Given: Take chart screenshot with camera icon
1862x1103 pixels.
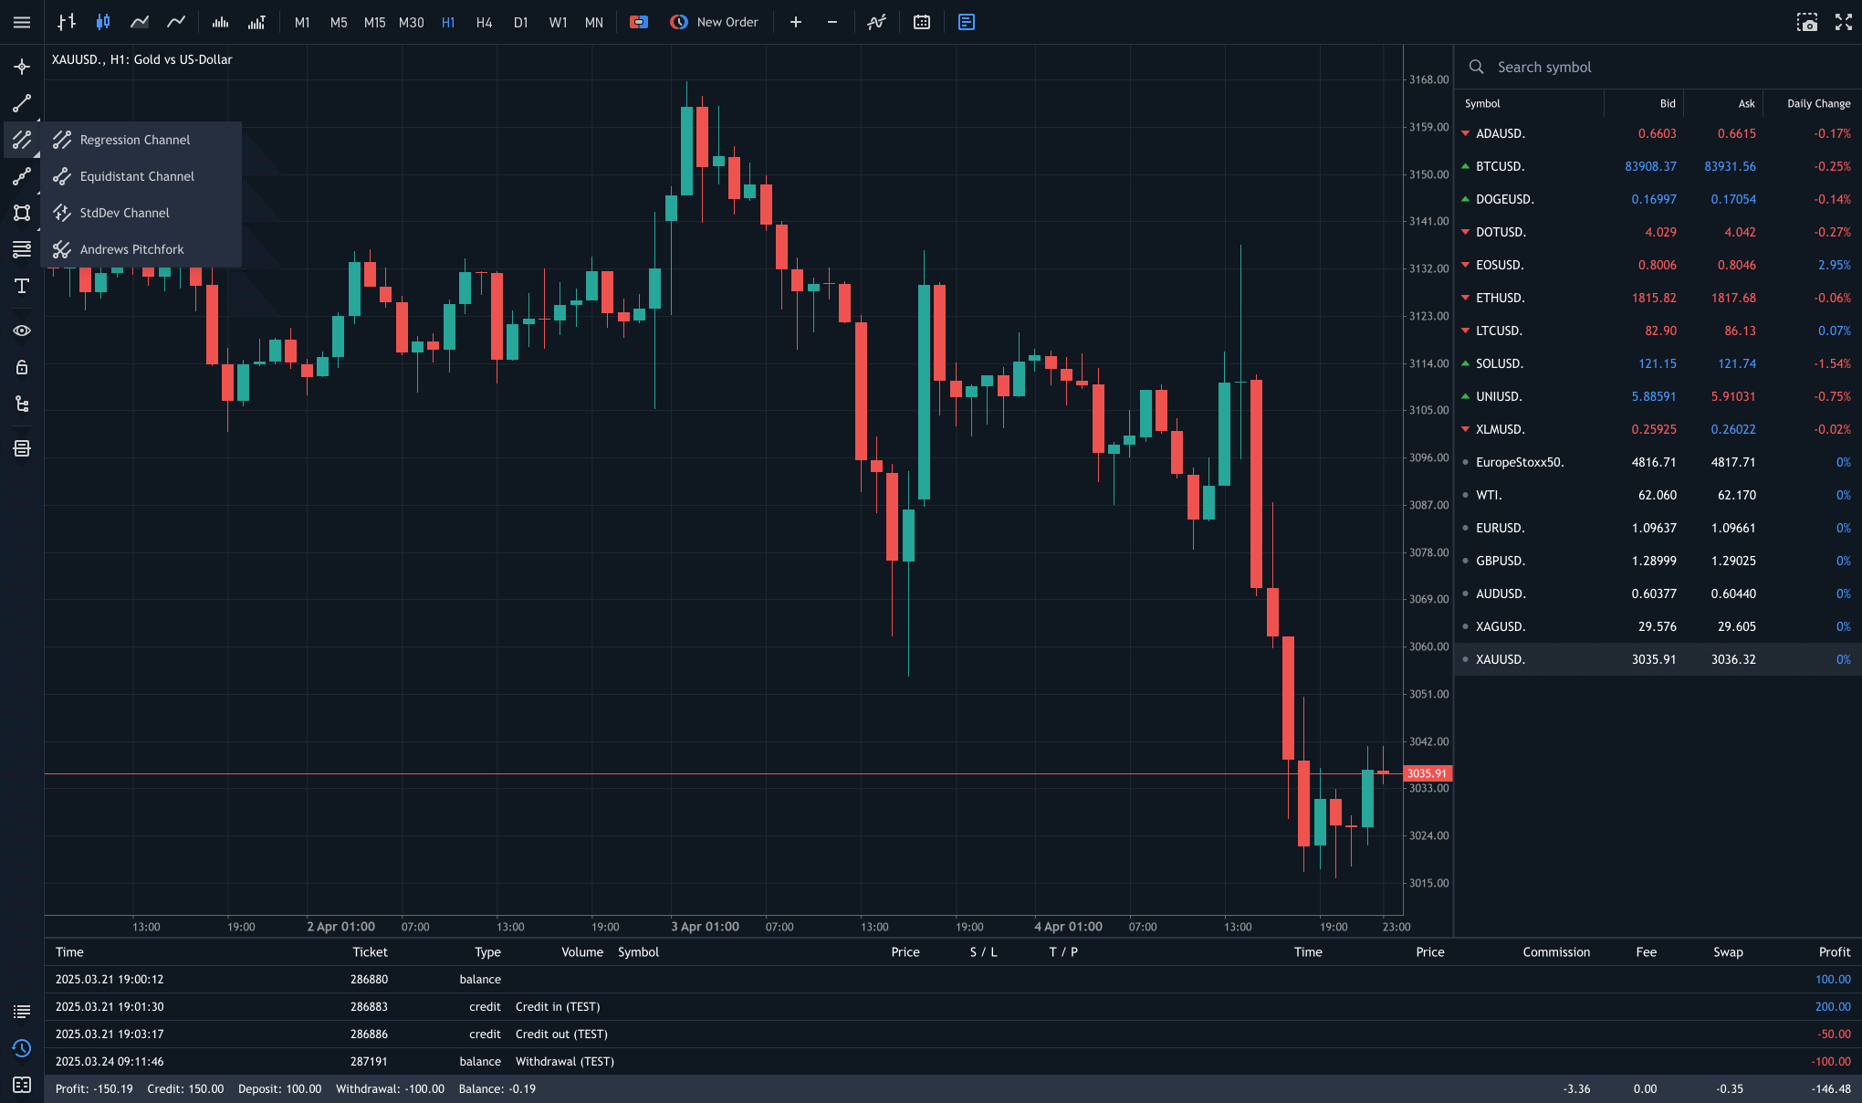Looking at the screenshot, I should point(1806,22).
